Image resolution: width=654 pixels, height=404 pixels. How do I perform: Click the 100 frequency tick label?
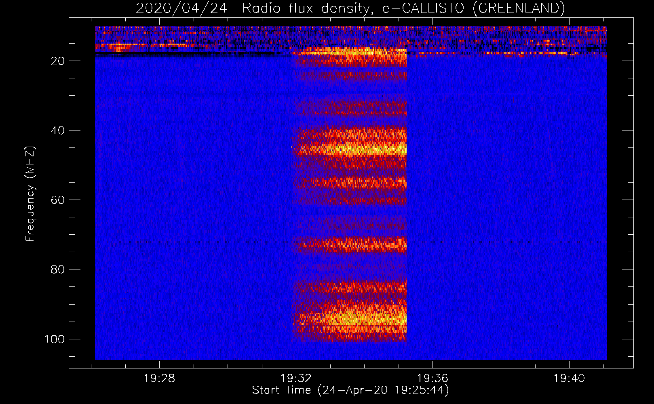click(55, 339)
